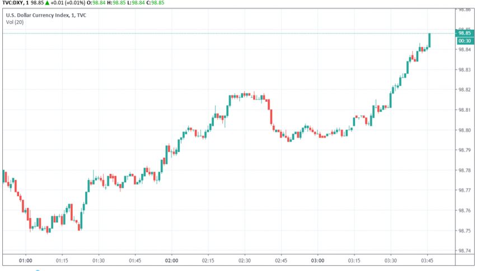The width and height of the screenshot is (477, 271).
Task: Click the C:98.85 close value
Action: 156,3
